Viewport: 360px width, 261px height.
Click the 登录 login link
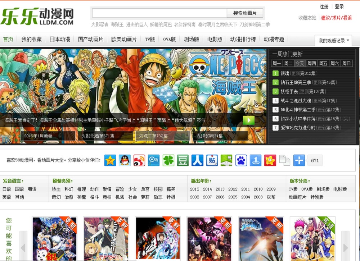pyautogui.click(x=339, y=7)
